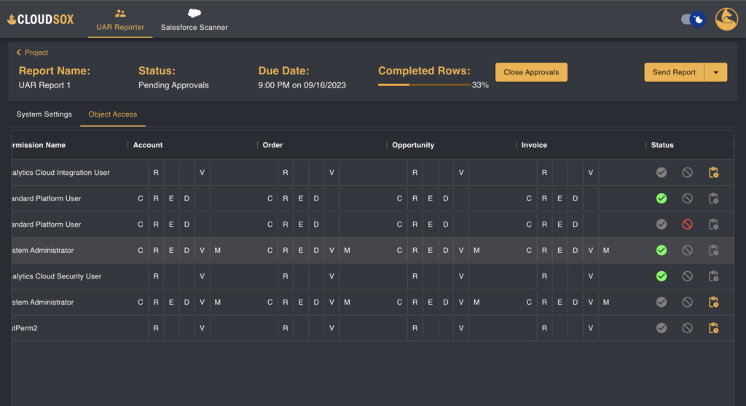Screen dimensions: 746x406
Task: Click the Order column header
Action: [x=272, y=145]
